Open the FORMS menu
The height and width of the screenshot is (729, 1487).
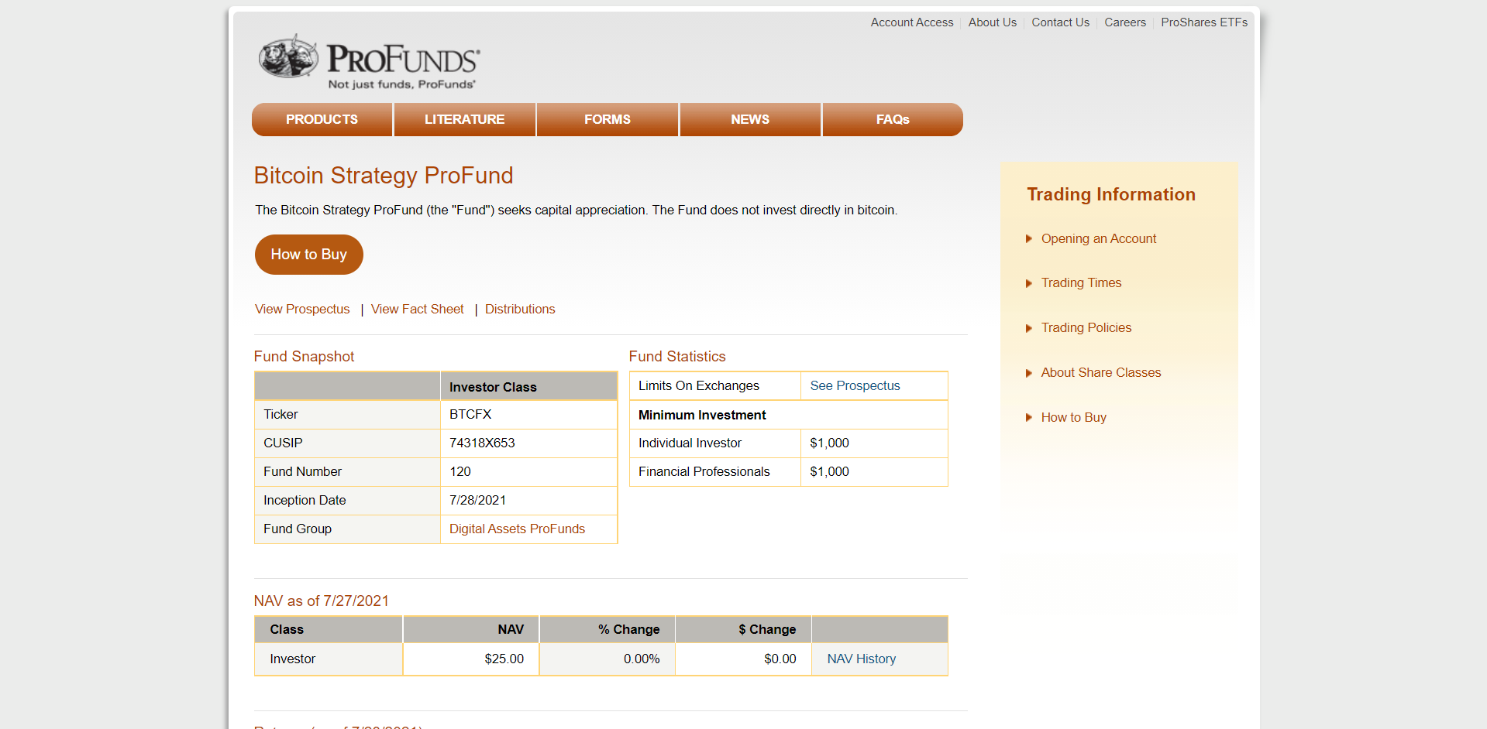(608, 119)
